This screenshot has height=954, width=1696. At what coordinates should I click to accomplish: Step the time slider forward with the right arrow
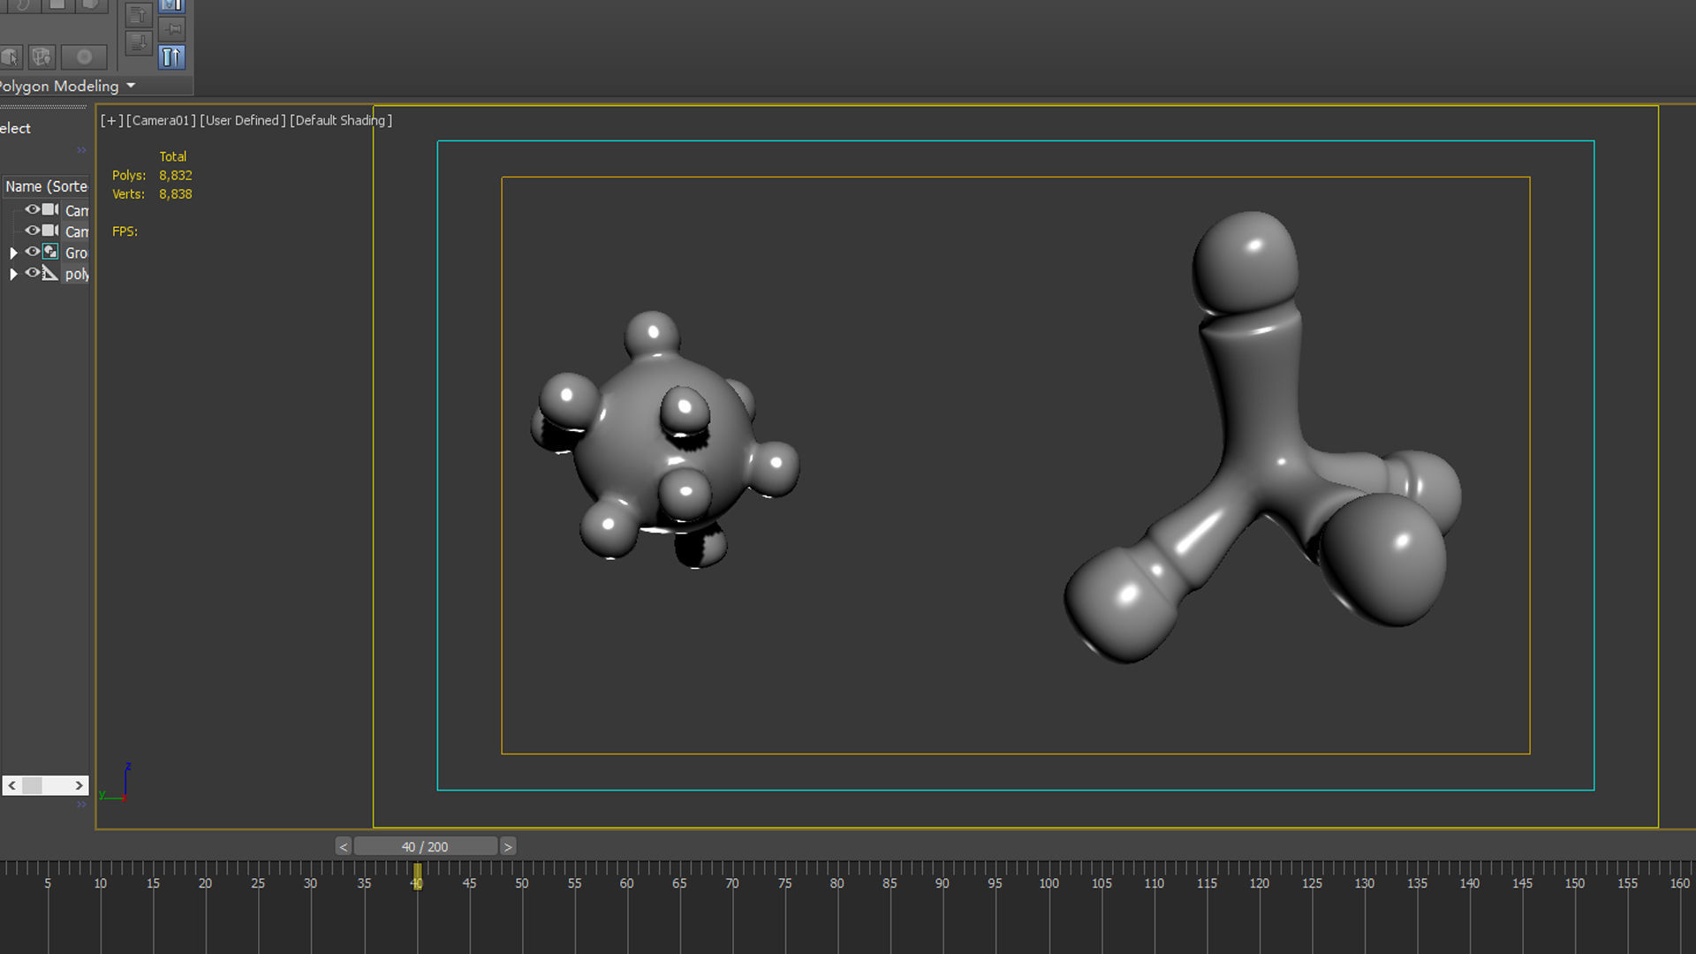508,846
